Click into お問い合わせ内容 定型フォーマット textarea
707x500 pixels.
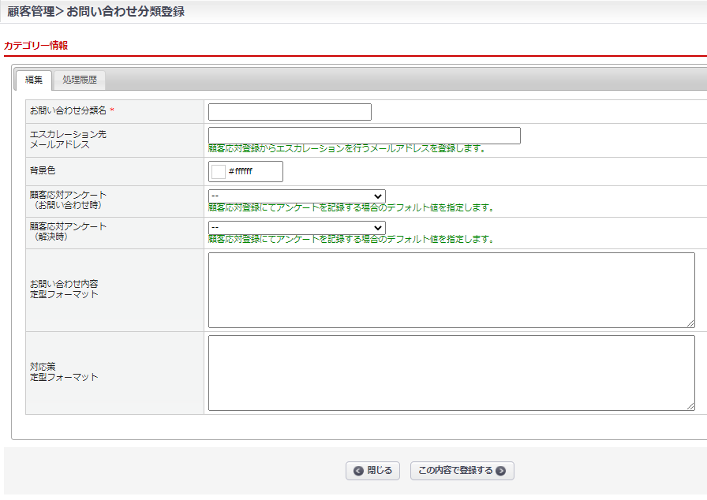[x=451, y=289]
